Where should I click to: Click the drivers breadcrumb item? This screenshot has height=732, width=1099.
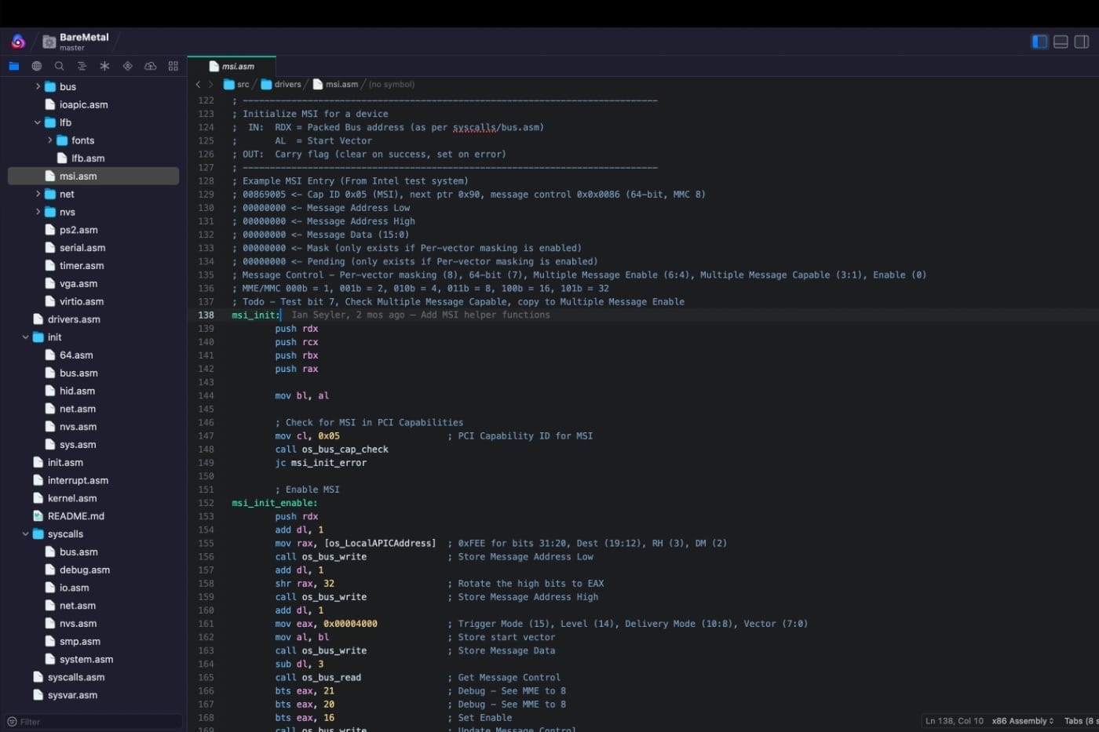(x=287, y=84)
